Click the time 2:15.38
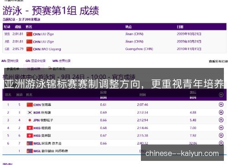Image resolution: width=228 pixels, height=165 pixels. (x=142, y=135)
